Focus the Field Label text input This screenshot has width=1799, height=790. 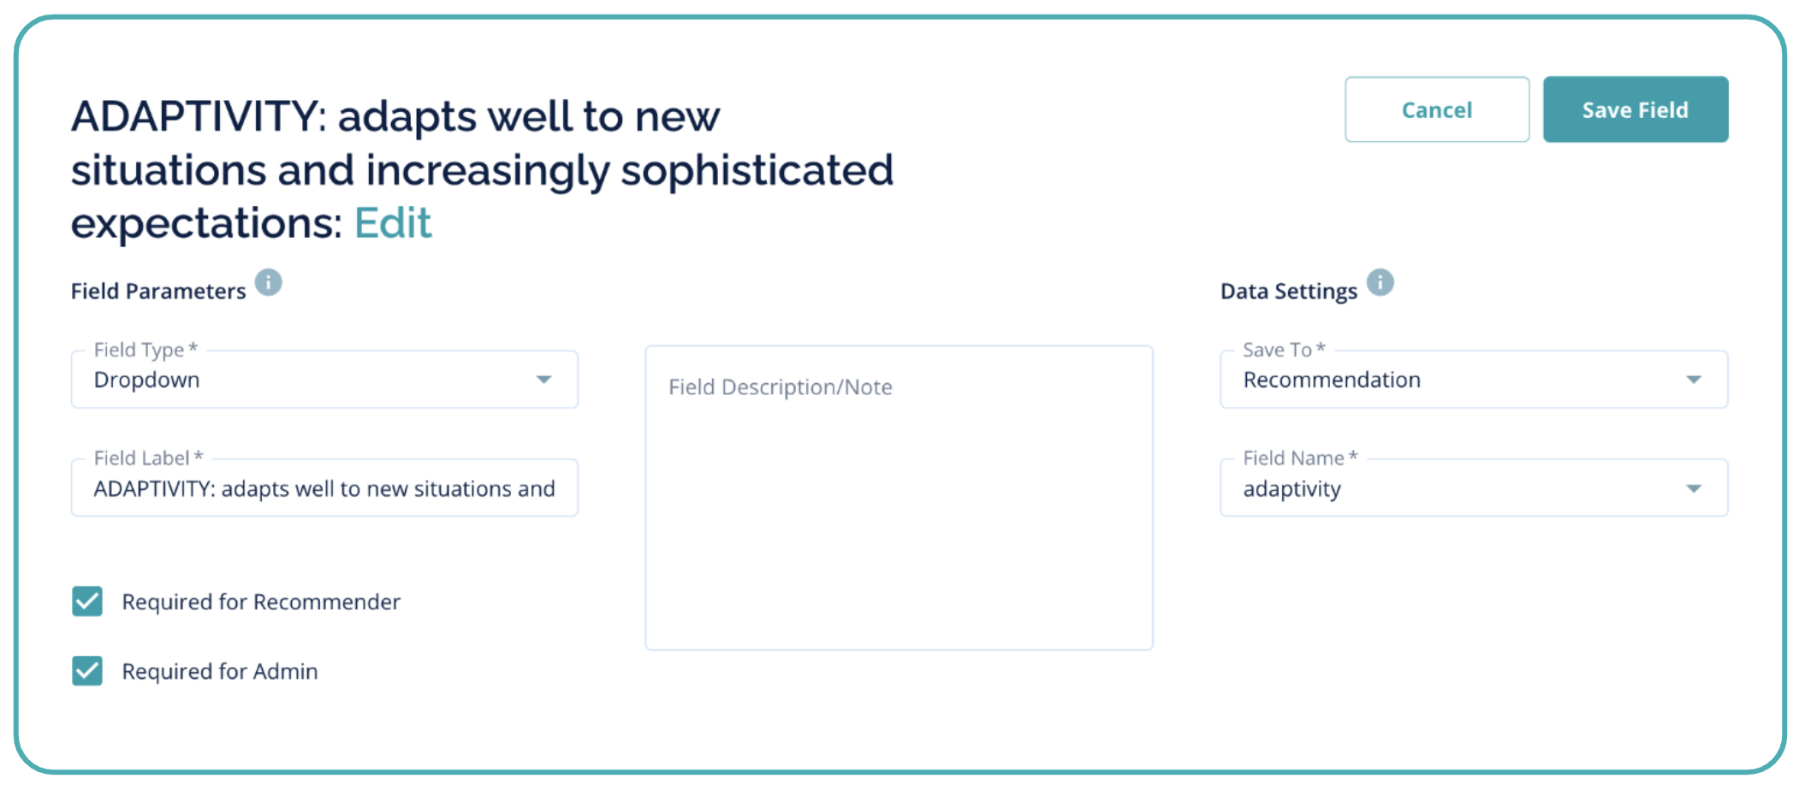pos(324,488)
